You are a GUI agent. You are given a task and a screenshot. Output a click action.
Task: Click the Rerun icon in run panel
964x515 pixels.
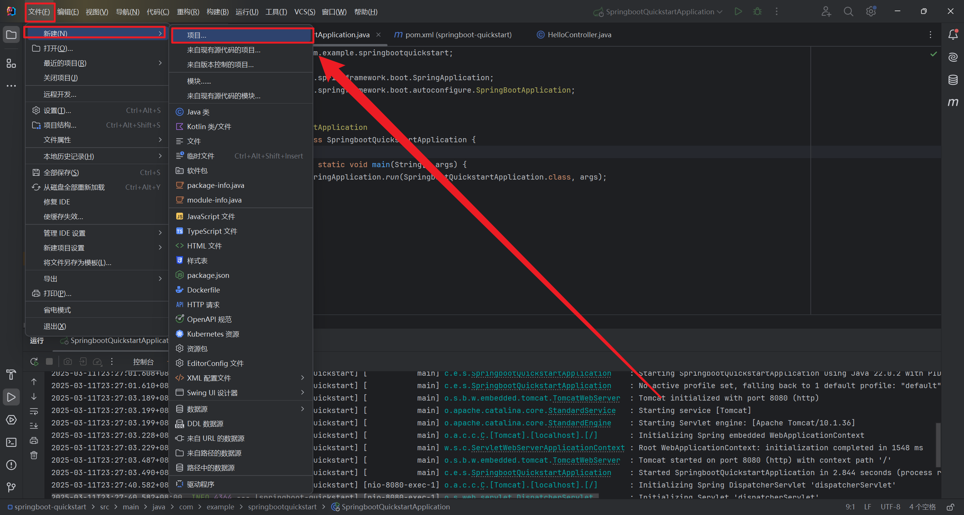34,362
